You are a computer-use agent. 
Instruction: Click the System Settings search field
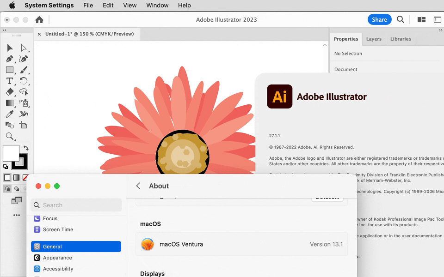click(x=76, y=205)
